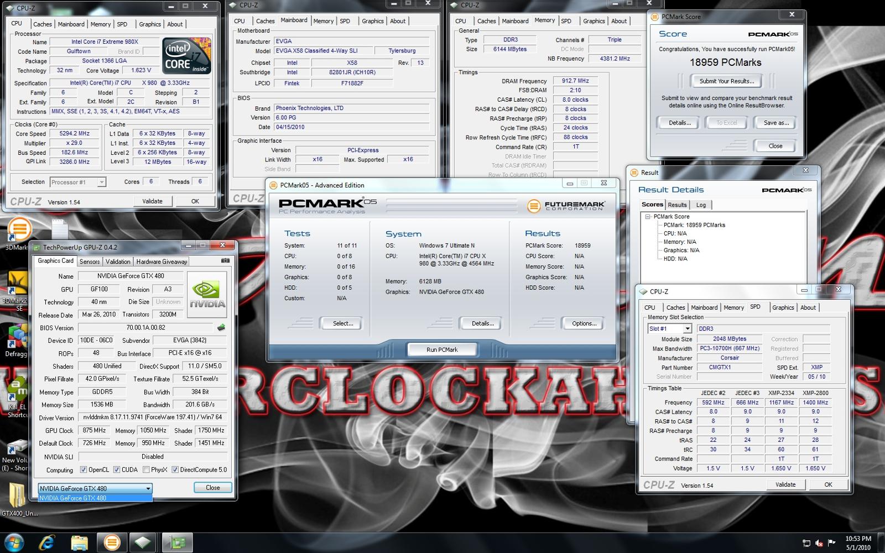Switch to Mainboard tab in first CPU-Z
The width and height of the screenshot is (885, 553).
(x=71, y=24)
